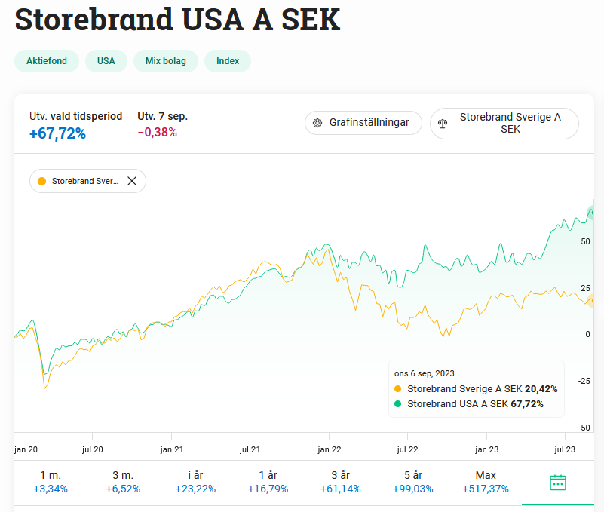Click the orange dot on comparison chip
This screenshot has width=604, height=512.
tap(41, 181)
